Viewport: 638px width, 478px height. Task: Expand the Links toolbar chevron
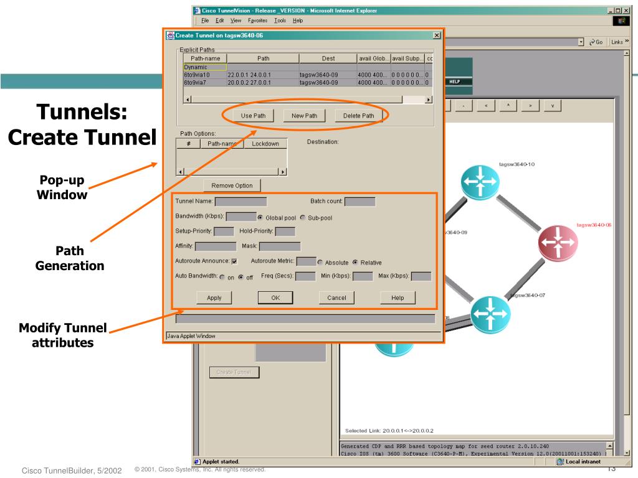click(627, 41)
